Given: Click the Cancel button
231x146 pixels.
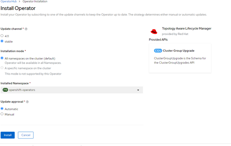Looking at the screenshot, I should (26, 135).
